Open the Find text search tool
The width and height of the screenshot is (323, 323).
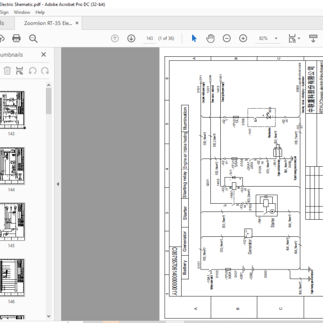[x=33, y=39]
